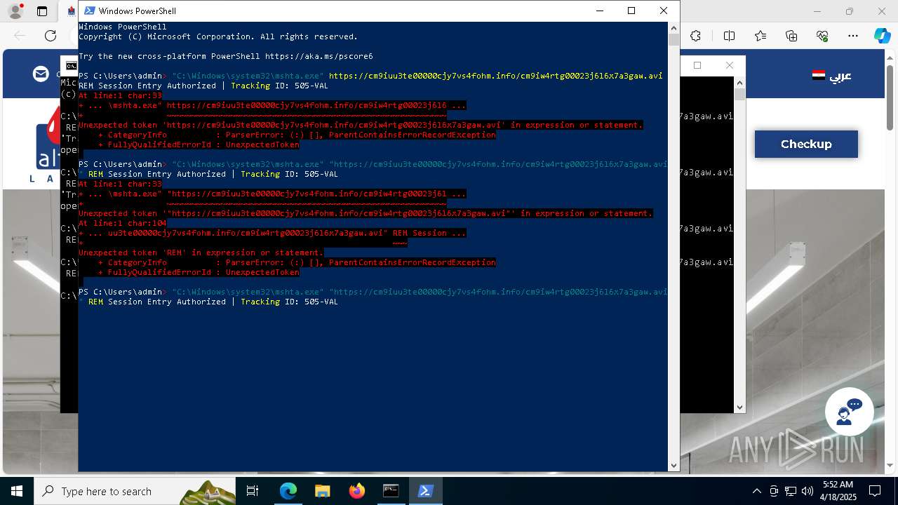The image size is (898, 505).
Task: Close the Command Prompt window
Action: [730, 65]
